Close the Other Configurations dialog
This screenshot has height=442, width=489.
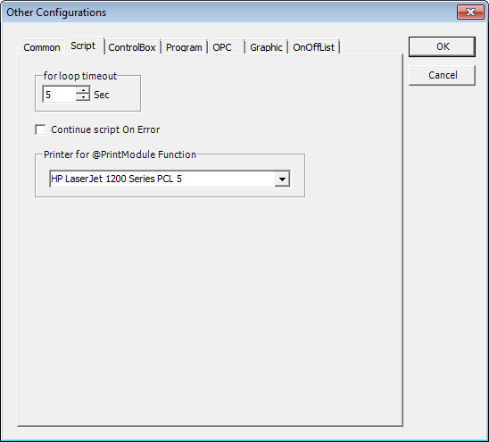pos(470,13)
